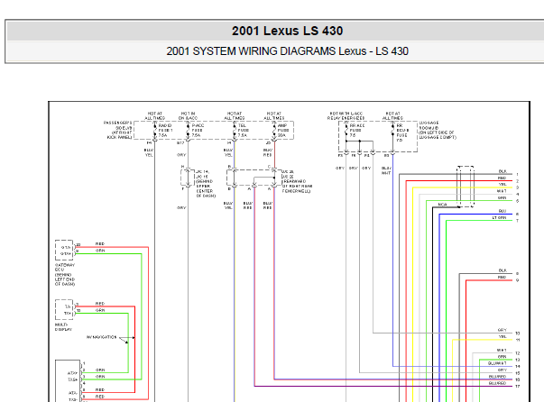Click the "NCA" wire label

pyautogui.click(x=442, y=205)
